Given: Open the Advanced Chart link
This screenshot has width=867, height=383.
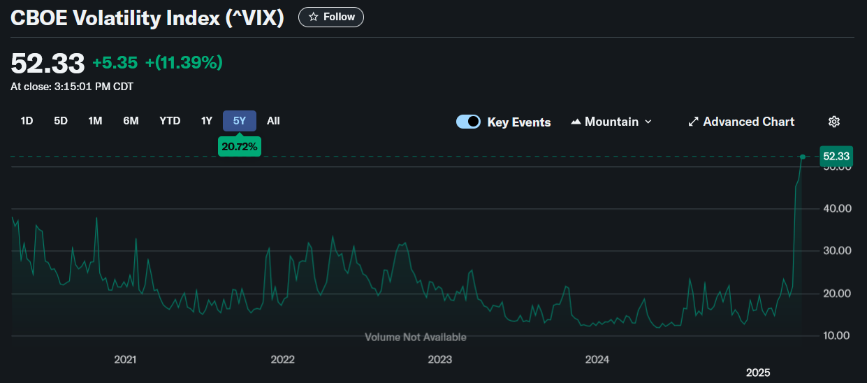Looking at the screenshot, I should 741,122.
